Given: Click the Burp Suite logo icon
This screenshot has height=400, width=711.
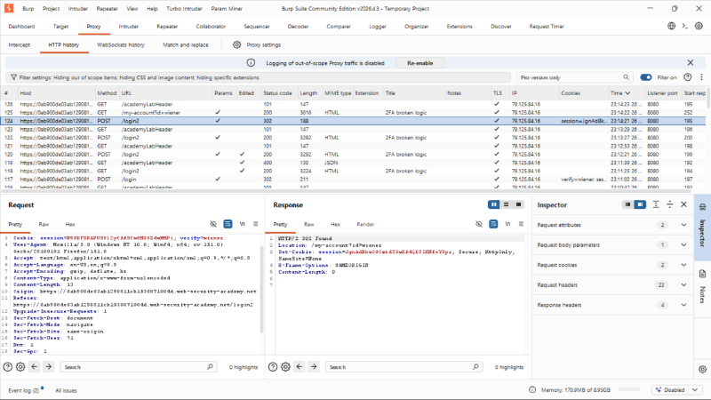Looking at the screenshot, I should pos(9,8).
